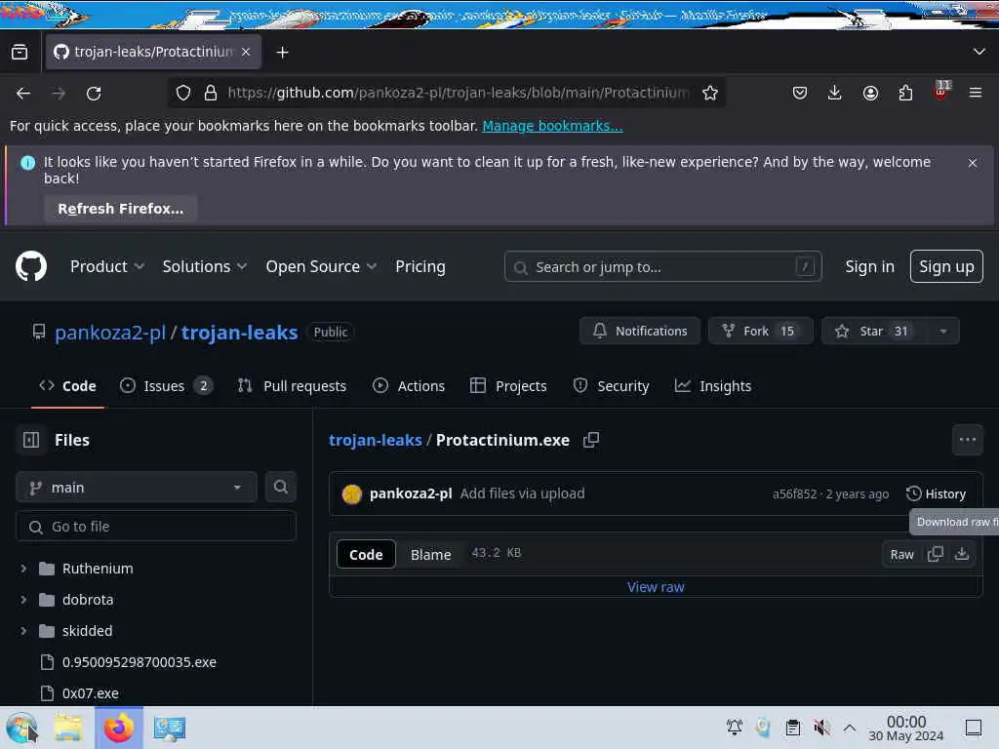
Task: Expand the Solutions menu
Action: tap(205, 267)
